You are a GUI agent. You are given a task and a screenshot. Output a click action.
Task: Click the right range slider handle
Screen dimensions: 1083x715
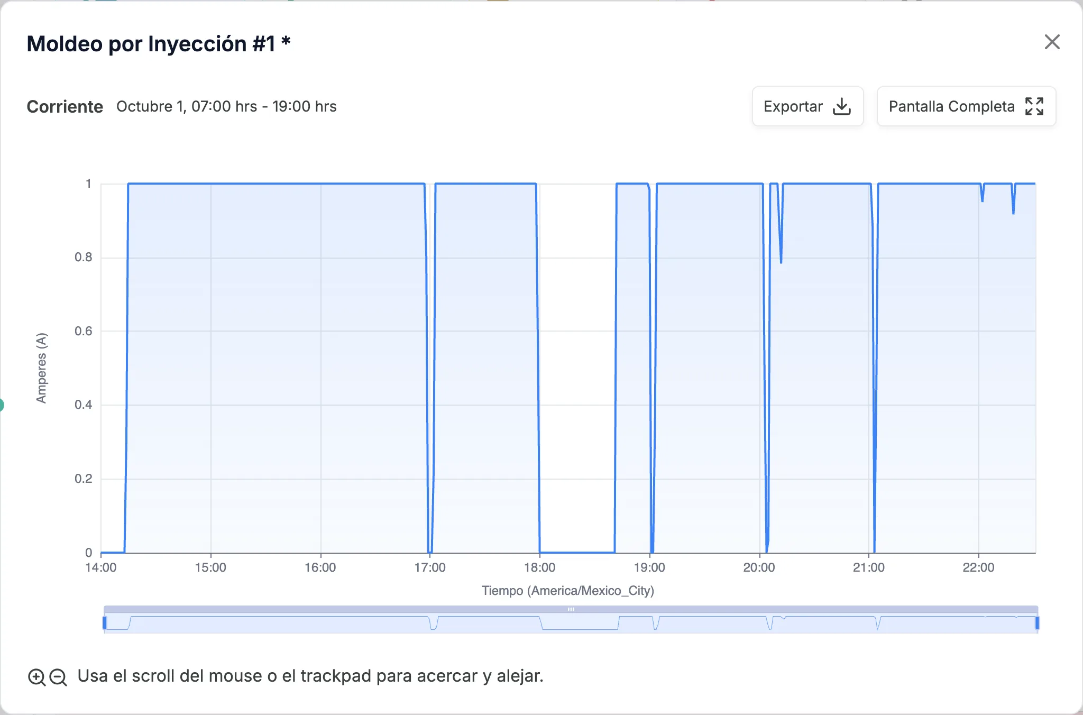tap(1037, 623)
